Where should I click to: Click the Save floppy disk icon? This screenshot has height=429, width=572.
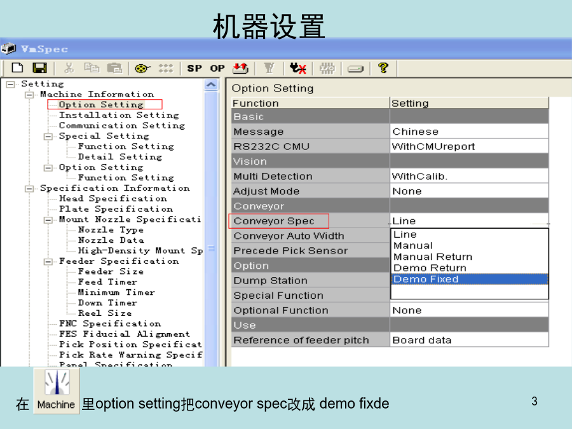(x=39, y=68)
